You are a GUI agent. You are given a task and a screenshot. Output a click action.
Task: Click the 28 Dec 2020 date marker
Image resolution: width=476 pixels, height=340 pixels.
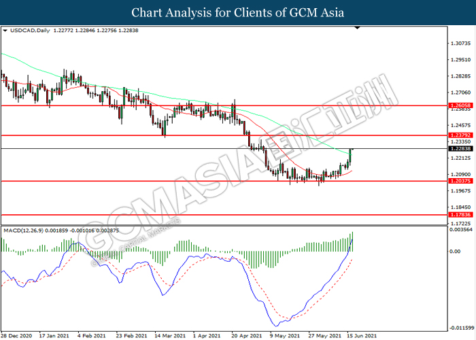coord(16,336)
